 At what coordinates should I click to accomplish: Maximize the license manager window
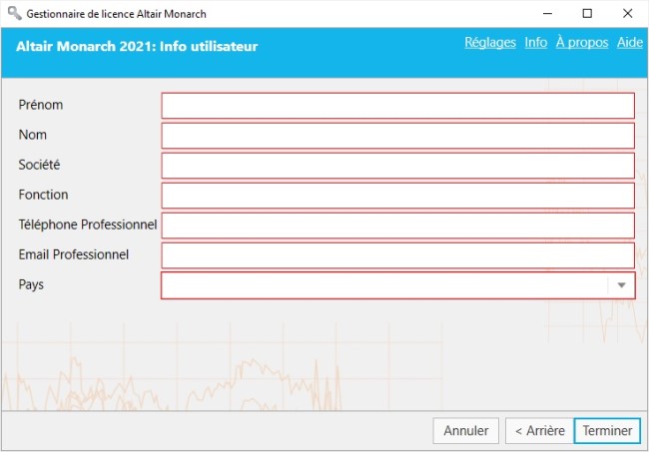pyautogui.click(x=587, y=14)
